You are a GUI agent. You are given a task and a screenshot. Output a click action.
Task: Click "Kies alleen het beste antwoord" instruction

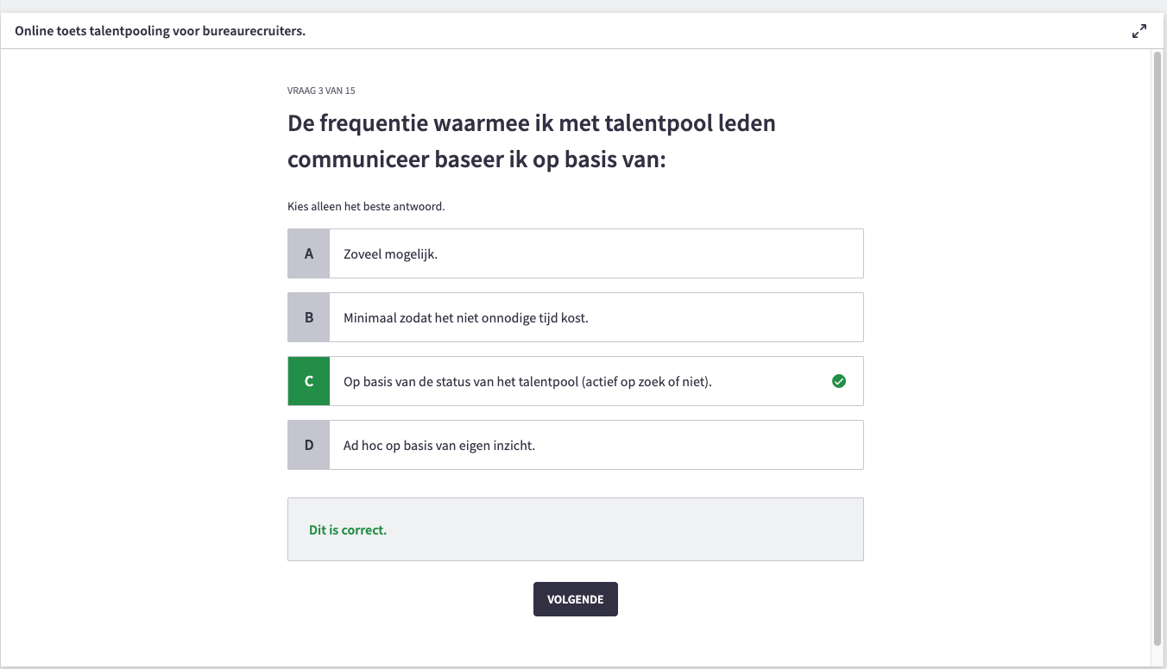pyautogui.click(x=366, y=207)
